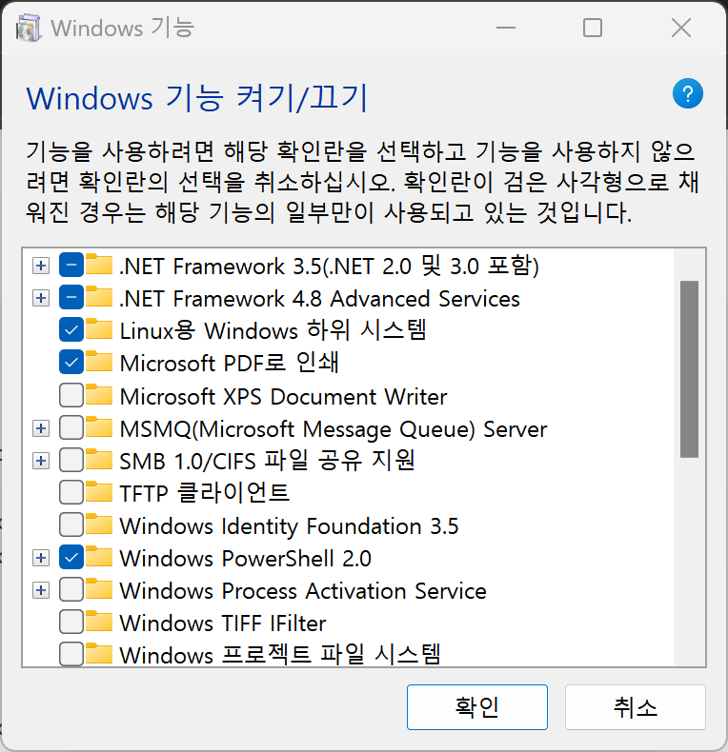This screenshot has height=752, width=728.
Task: Enable MSMQ(Microsoft Message Queue) Server checkbox
Action: (x=71, y=427)
